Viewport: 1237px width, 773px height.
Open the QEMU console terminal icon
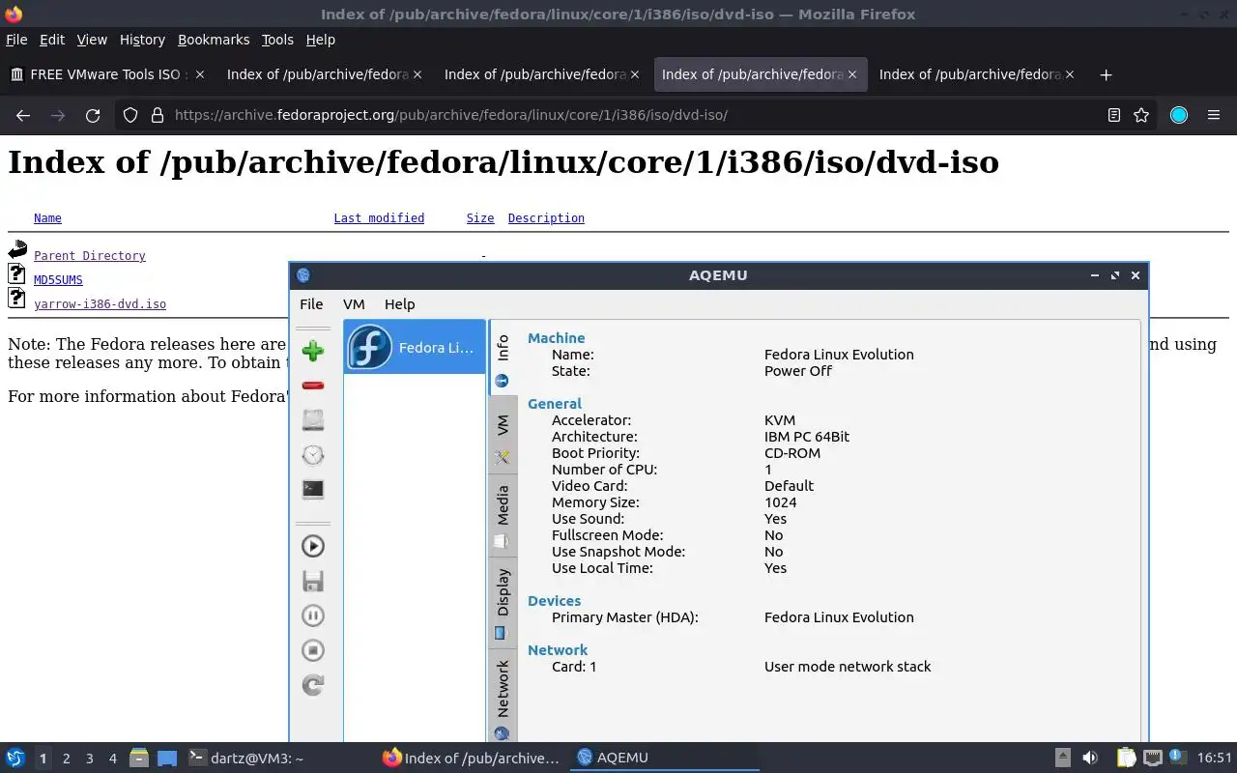(x=312, y=490)
